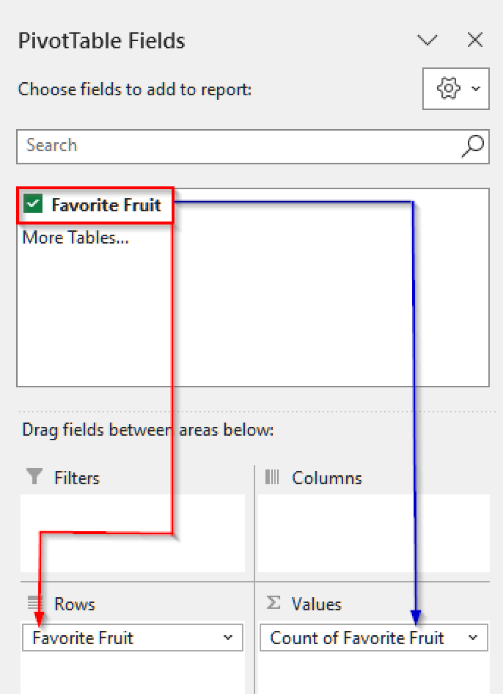Expand the Favorite Fruit dropdown arrow in Rows
This screenshot has width=503, height=694.
pyautogui.click(x=228, y=638)
